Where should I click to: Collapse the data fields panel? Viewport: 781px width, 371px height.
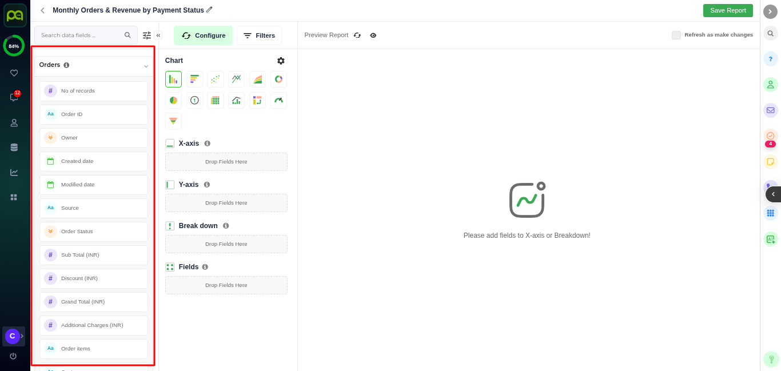[x=158, y=35]
